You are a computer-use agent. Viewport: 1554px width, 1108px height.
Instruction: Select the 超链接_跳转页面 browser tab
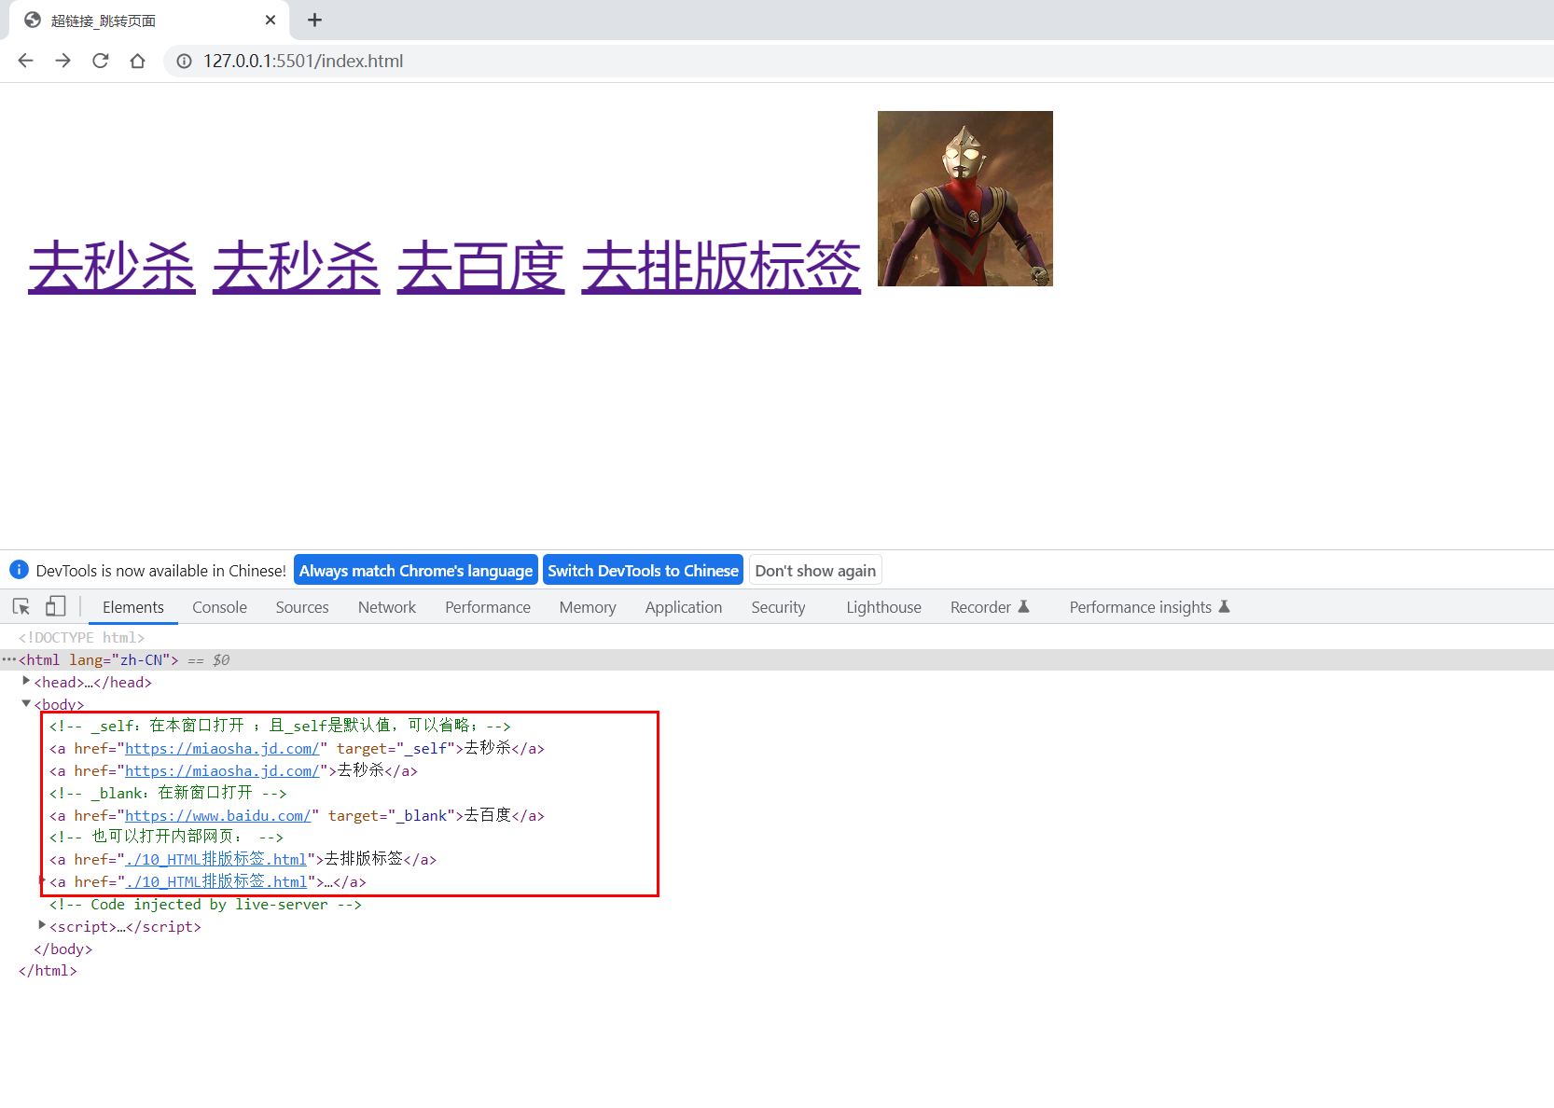click(149, 20)
